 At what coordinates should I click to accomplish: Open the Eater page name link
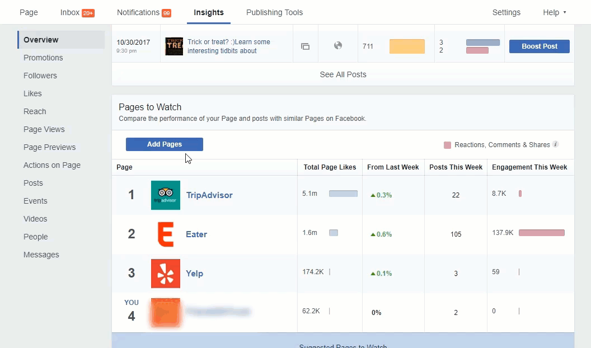point(196,234)
